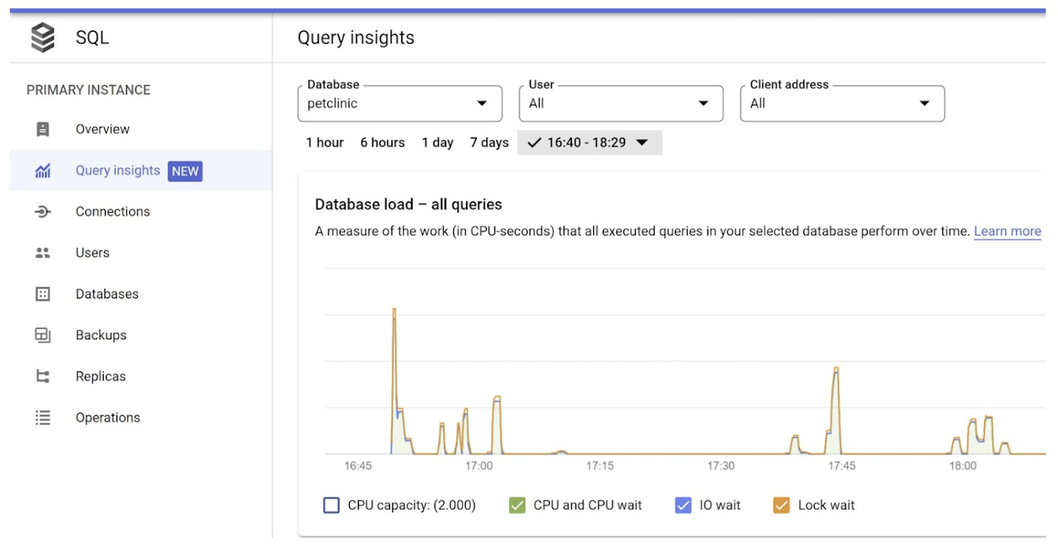This screenshot has height=553, width=1058.
Task: Click the Backups icon in sidebar
Action: pyautogui.click(x=43, y=335)
